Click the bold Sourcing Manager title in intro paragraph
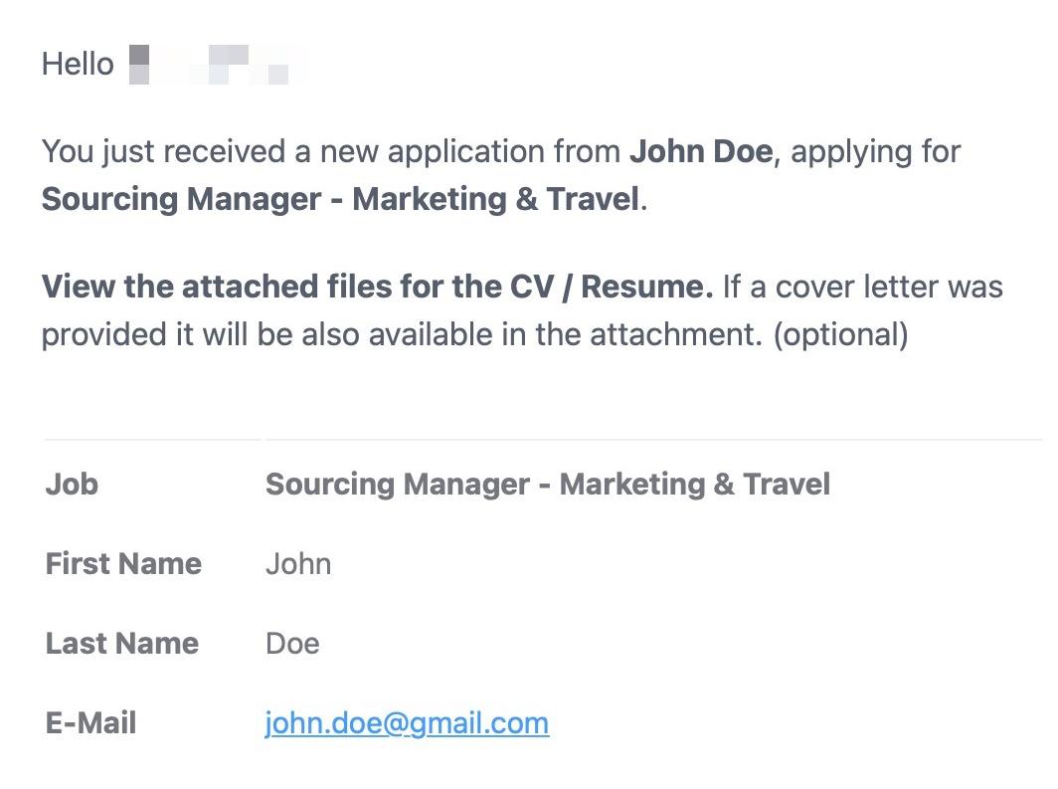Image resolution: width=1058 pixels, height=789 pixels. [x=340, y=199]
